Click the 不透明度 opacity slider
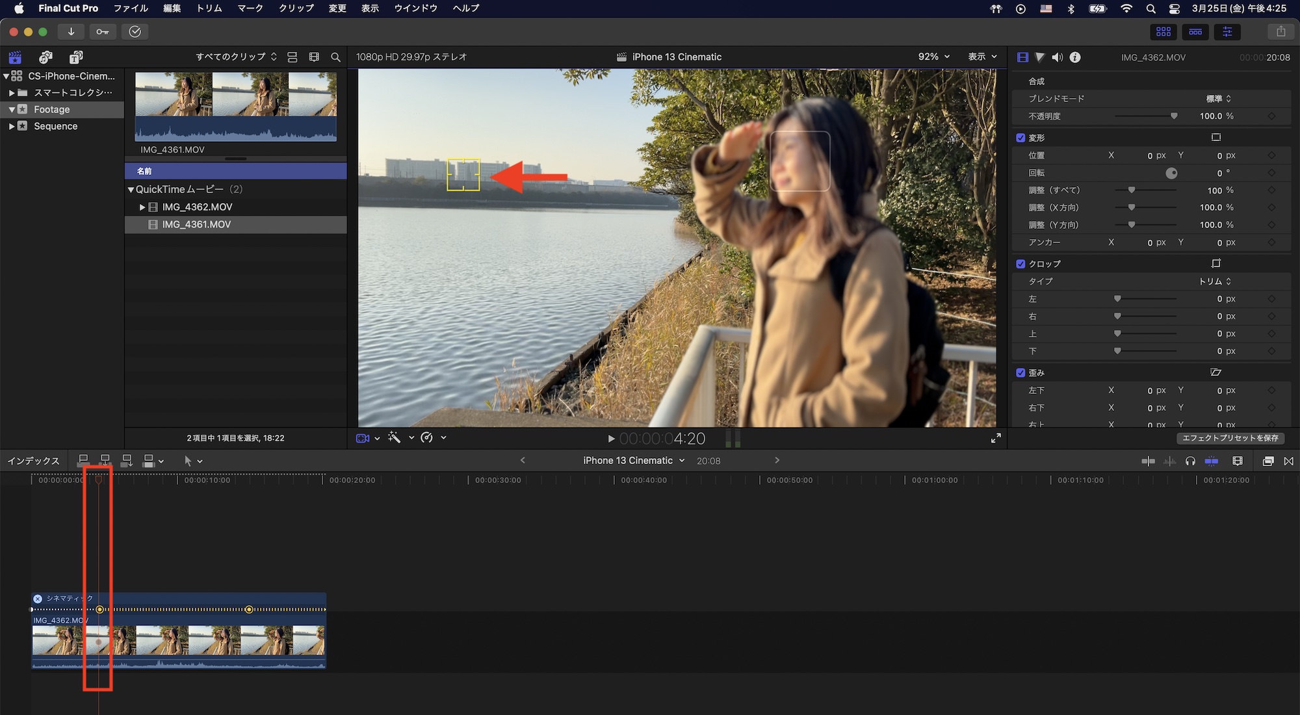The width and height of the screenshot is (1300, 715). [1145, 116]
